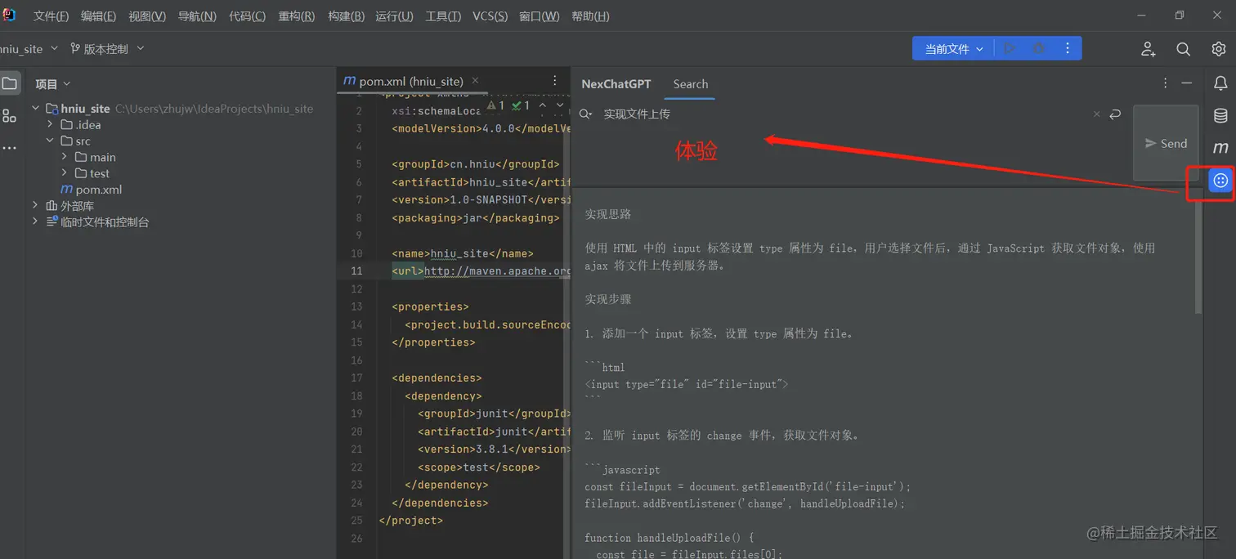The width and height of the screenshot is (1236, 559).
Task: Open the NexChatGPT plugin sidebar icon
Action: [1220, 181]
